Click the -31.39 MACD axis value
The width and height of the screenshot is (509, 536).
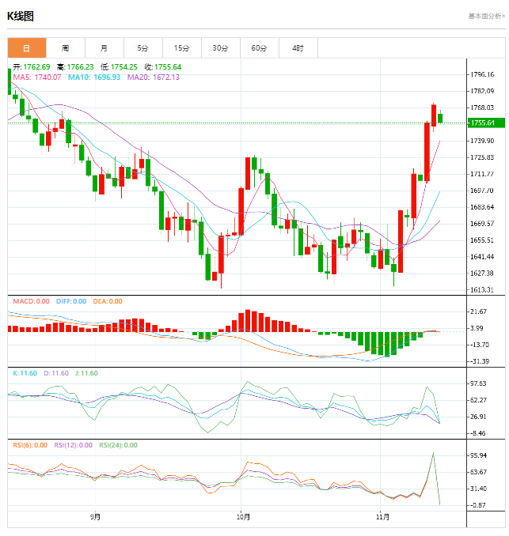pyautogui.click(x=480, y=361)
